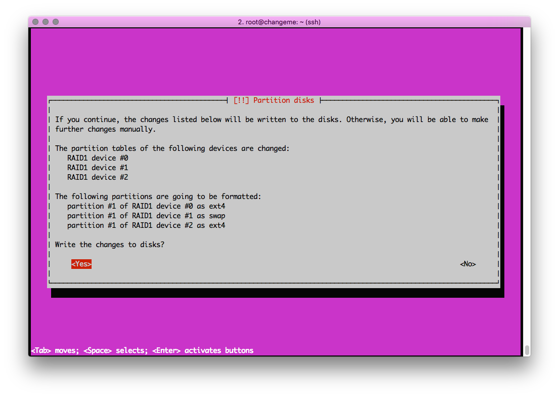Click the device #0 ext4 partition line

146,206
